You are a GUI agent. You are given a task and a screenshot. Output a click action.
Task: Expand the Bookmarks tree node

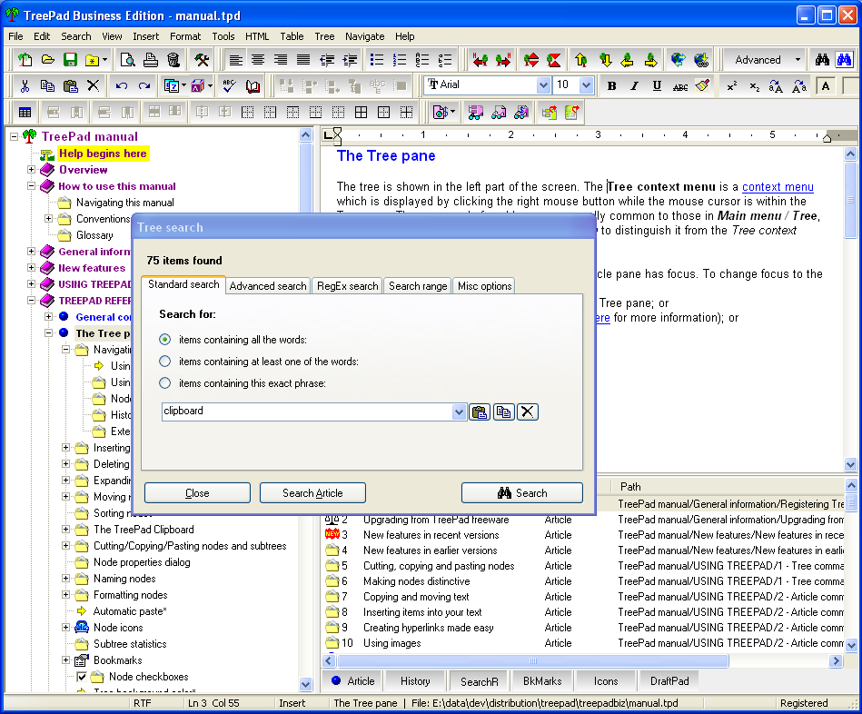66,660
